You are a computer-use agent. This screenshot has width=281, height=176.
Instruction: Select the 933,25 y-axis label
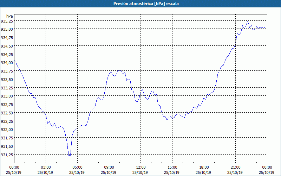(7, 88)
